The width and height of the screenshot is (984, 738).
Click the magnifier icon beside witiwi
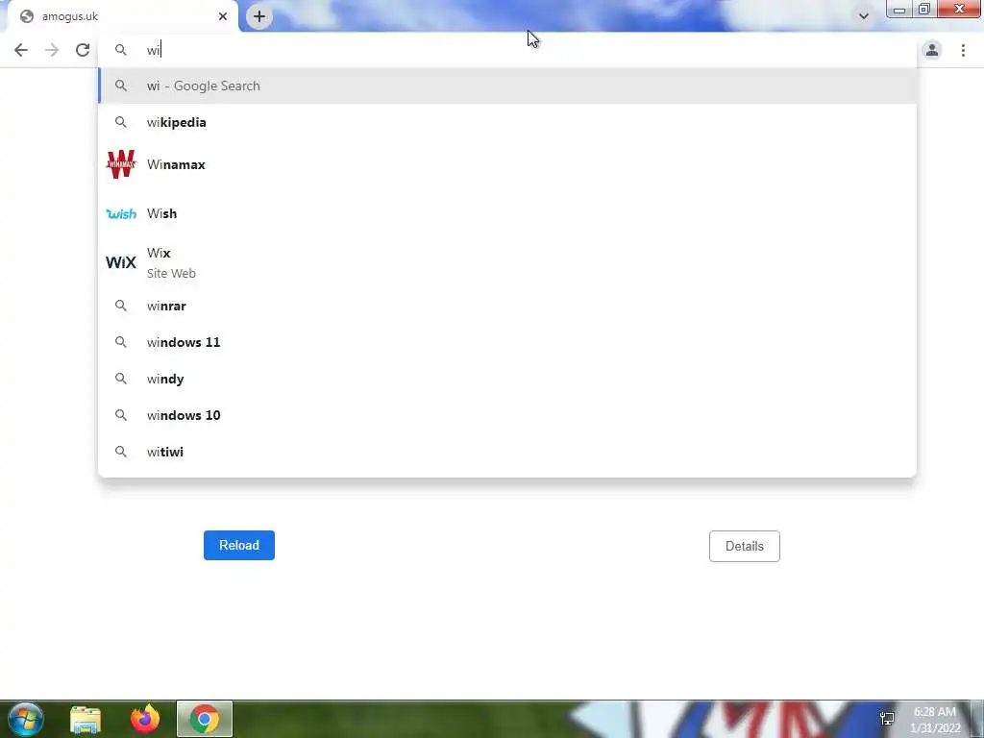click(x=121, y=452)
